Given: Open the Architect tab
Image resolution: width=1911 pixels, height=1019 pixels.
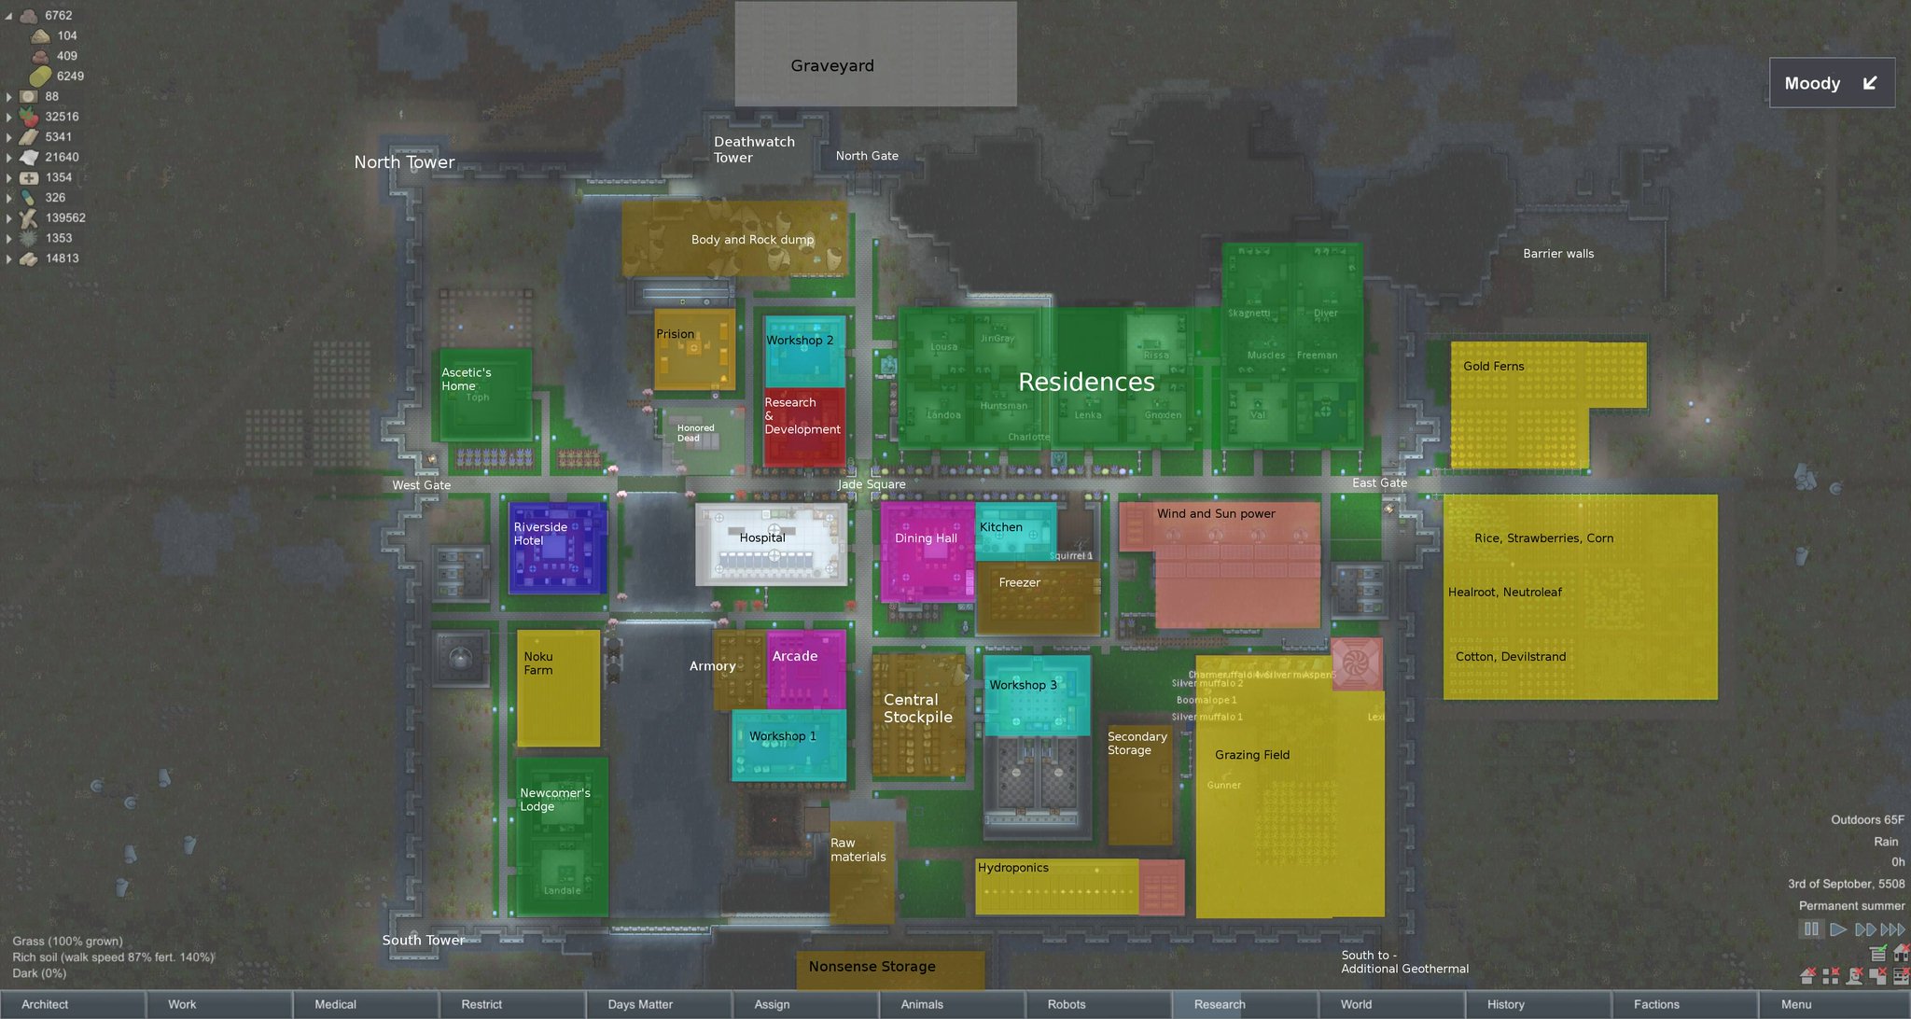Looking at the screenshot, I should click(x=72, y=1004).
